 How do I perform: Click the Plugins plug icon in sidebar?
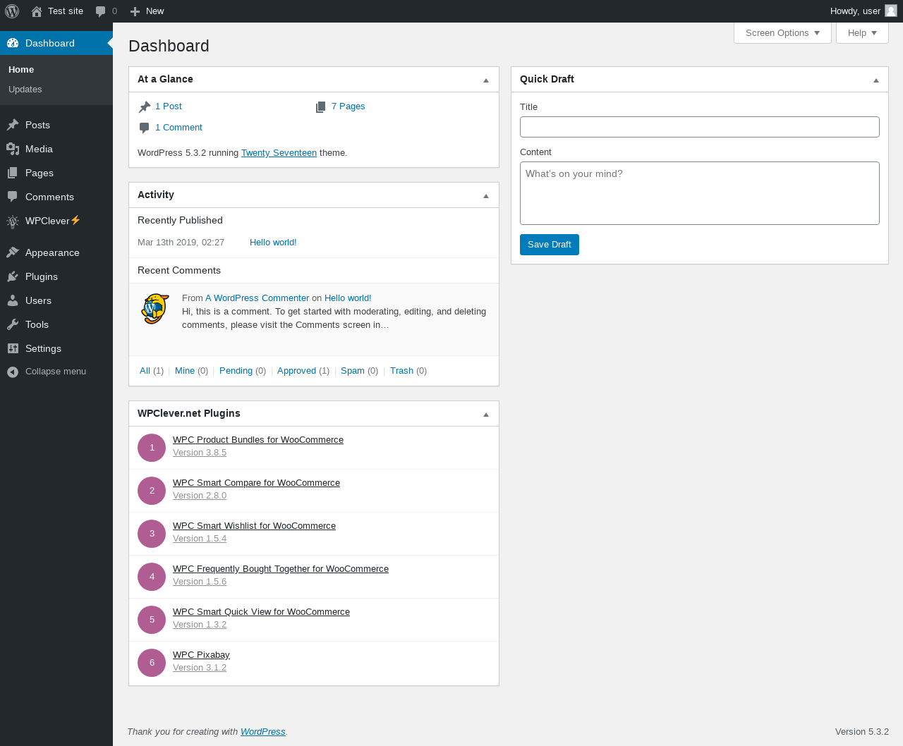coord(13,276)
